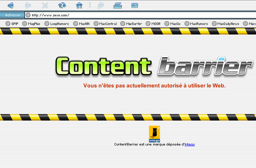Click the @ icon beside MacRumors bookmark
The image size is (256, 168).
coord(187,24)
